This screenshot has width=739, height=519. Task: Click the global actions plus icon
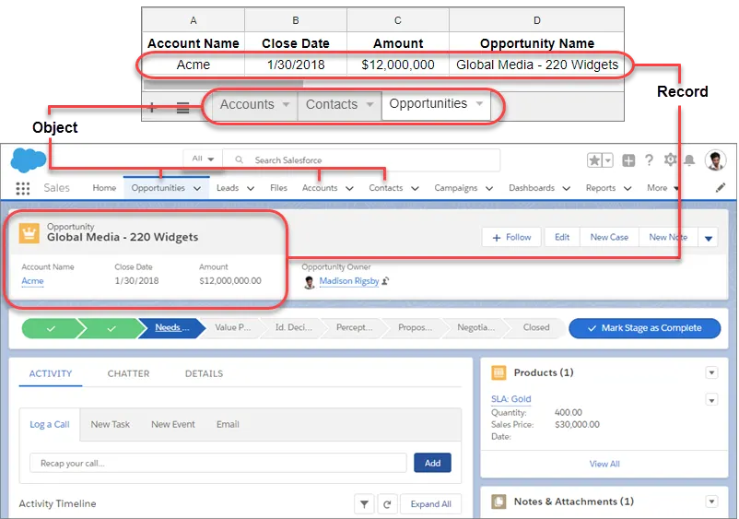(628, 160)
